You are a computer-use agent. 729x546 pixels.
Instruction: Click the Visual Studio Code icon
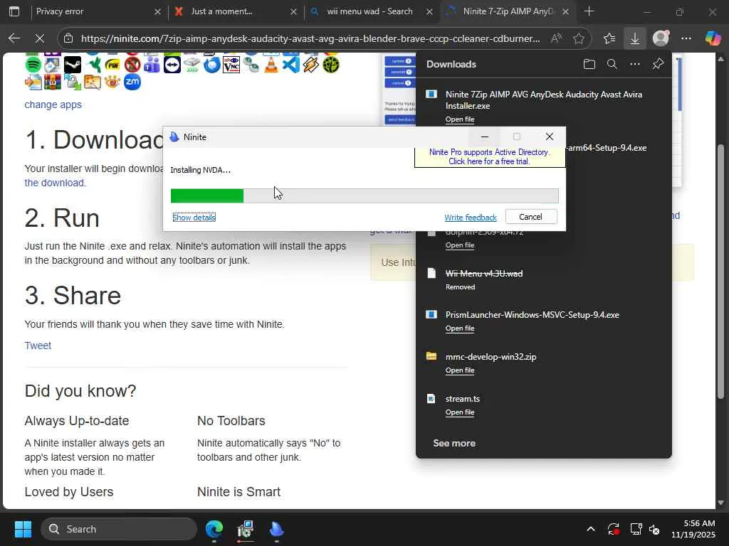[x=291, y=65]
